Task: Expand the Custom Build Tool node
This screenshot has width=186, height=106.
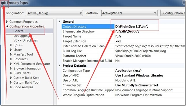Action: (11, 83)
